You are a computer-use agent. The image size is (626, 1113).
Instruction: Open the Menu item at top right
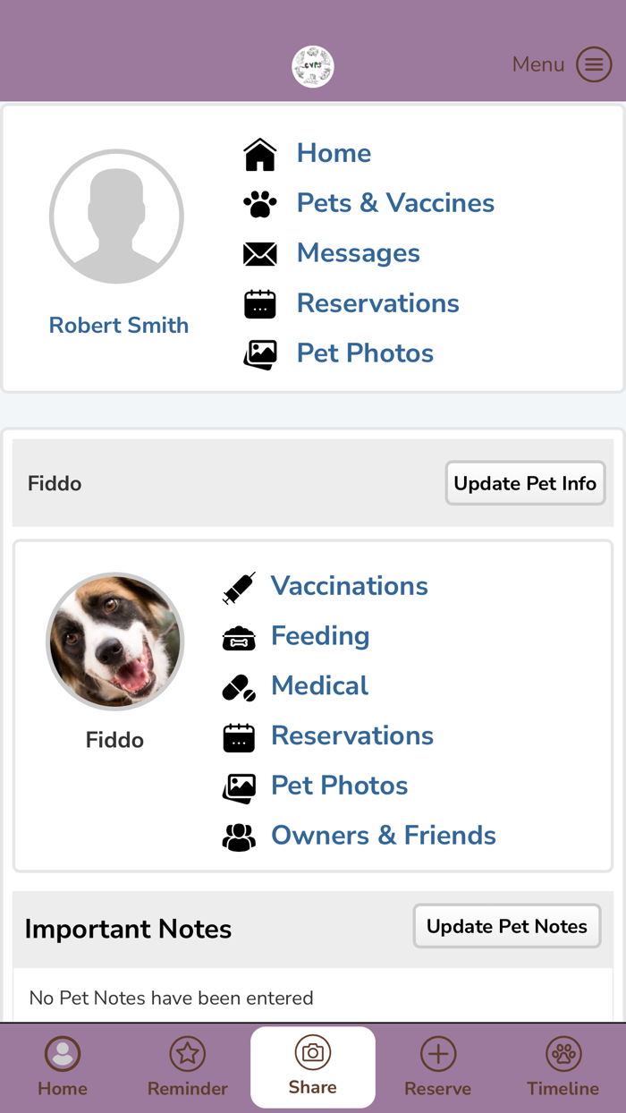point(538,64)
